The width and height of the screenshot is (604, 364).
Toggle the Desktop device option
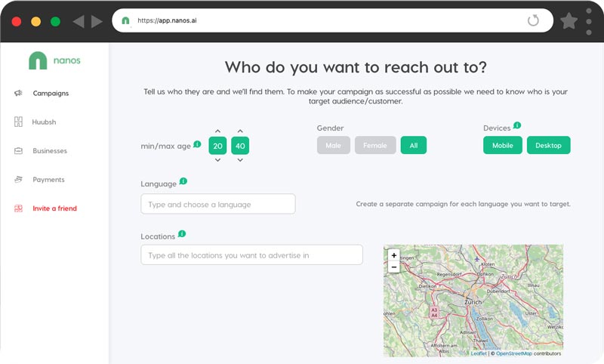(549, 145)
